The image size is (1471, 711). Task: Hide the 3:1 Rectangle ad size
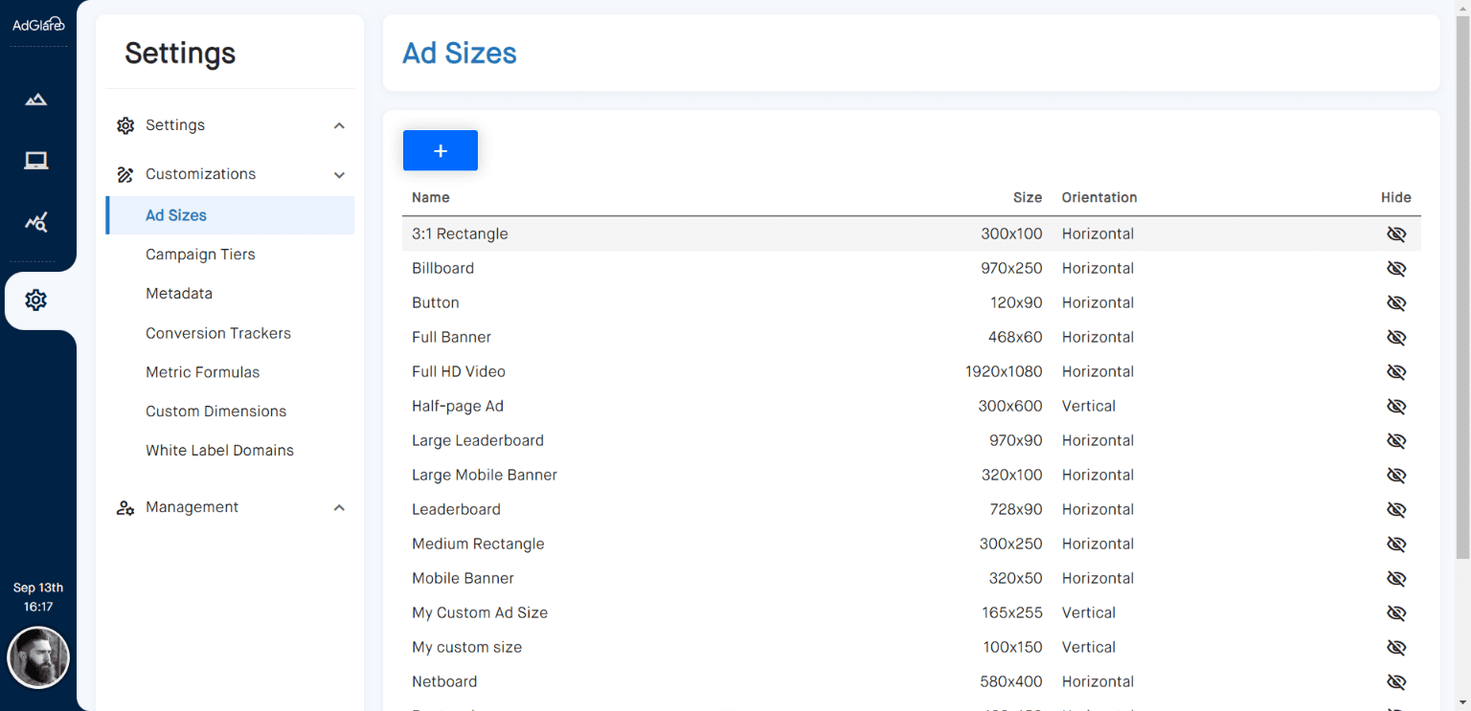click(1396, 233)
